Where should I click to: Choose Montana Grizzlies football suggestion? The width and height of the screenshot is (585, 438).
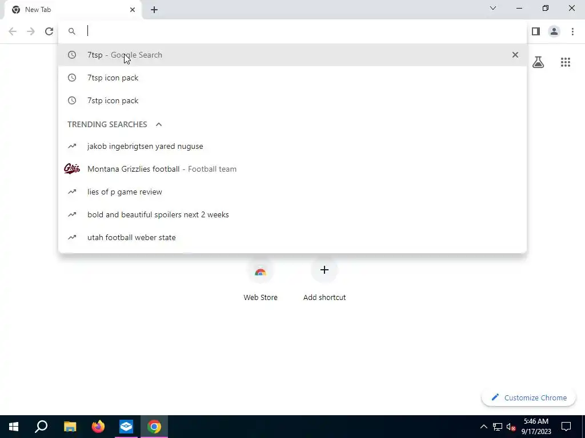tap(292, 169)
